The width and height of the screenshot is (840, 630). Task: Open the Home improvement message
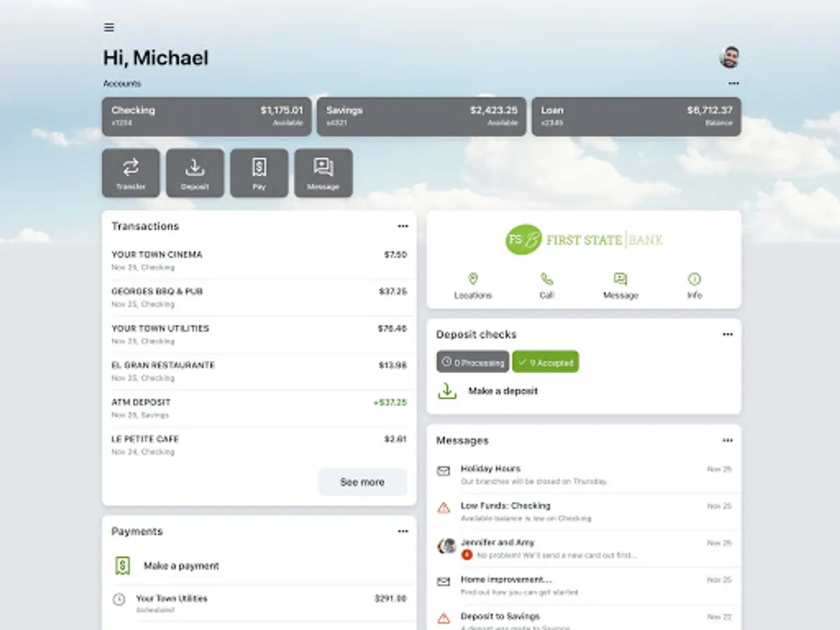pos(584,586)
